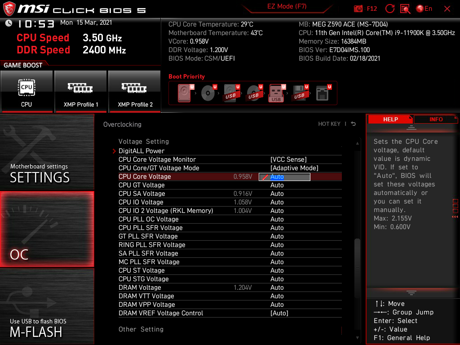460x345 pixels.
Task: Enable XMP Profile 2
Action: click(x=135, y=92)
